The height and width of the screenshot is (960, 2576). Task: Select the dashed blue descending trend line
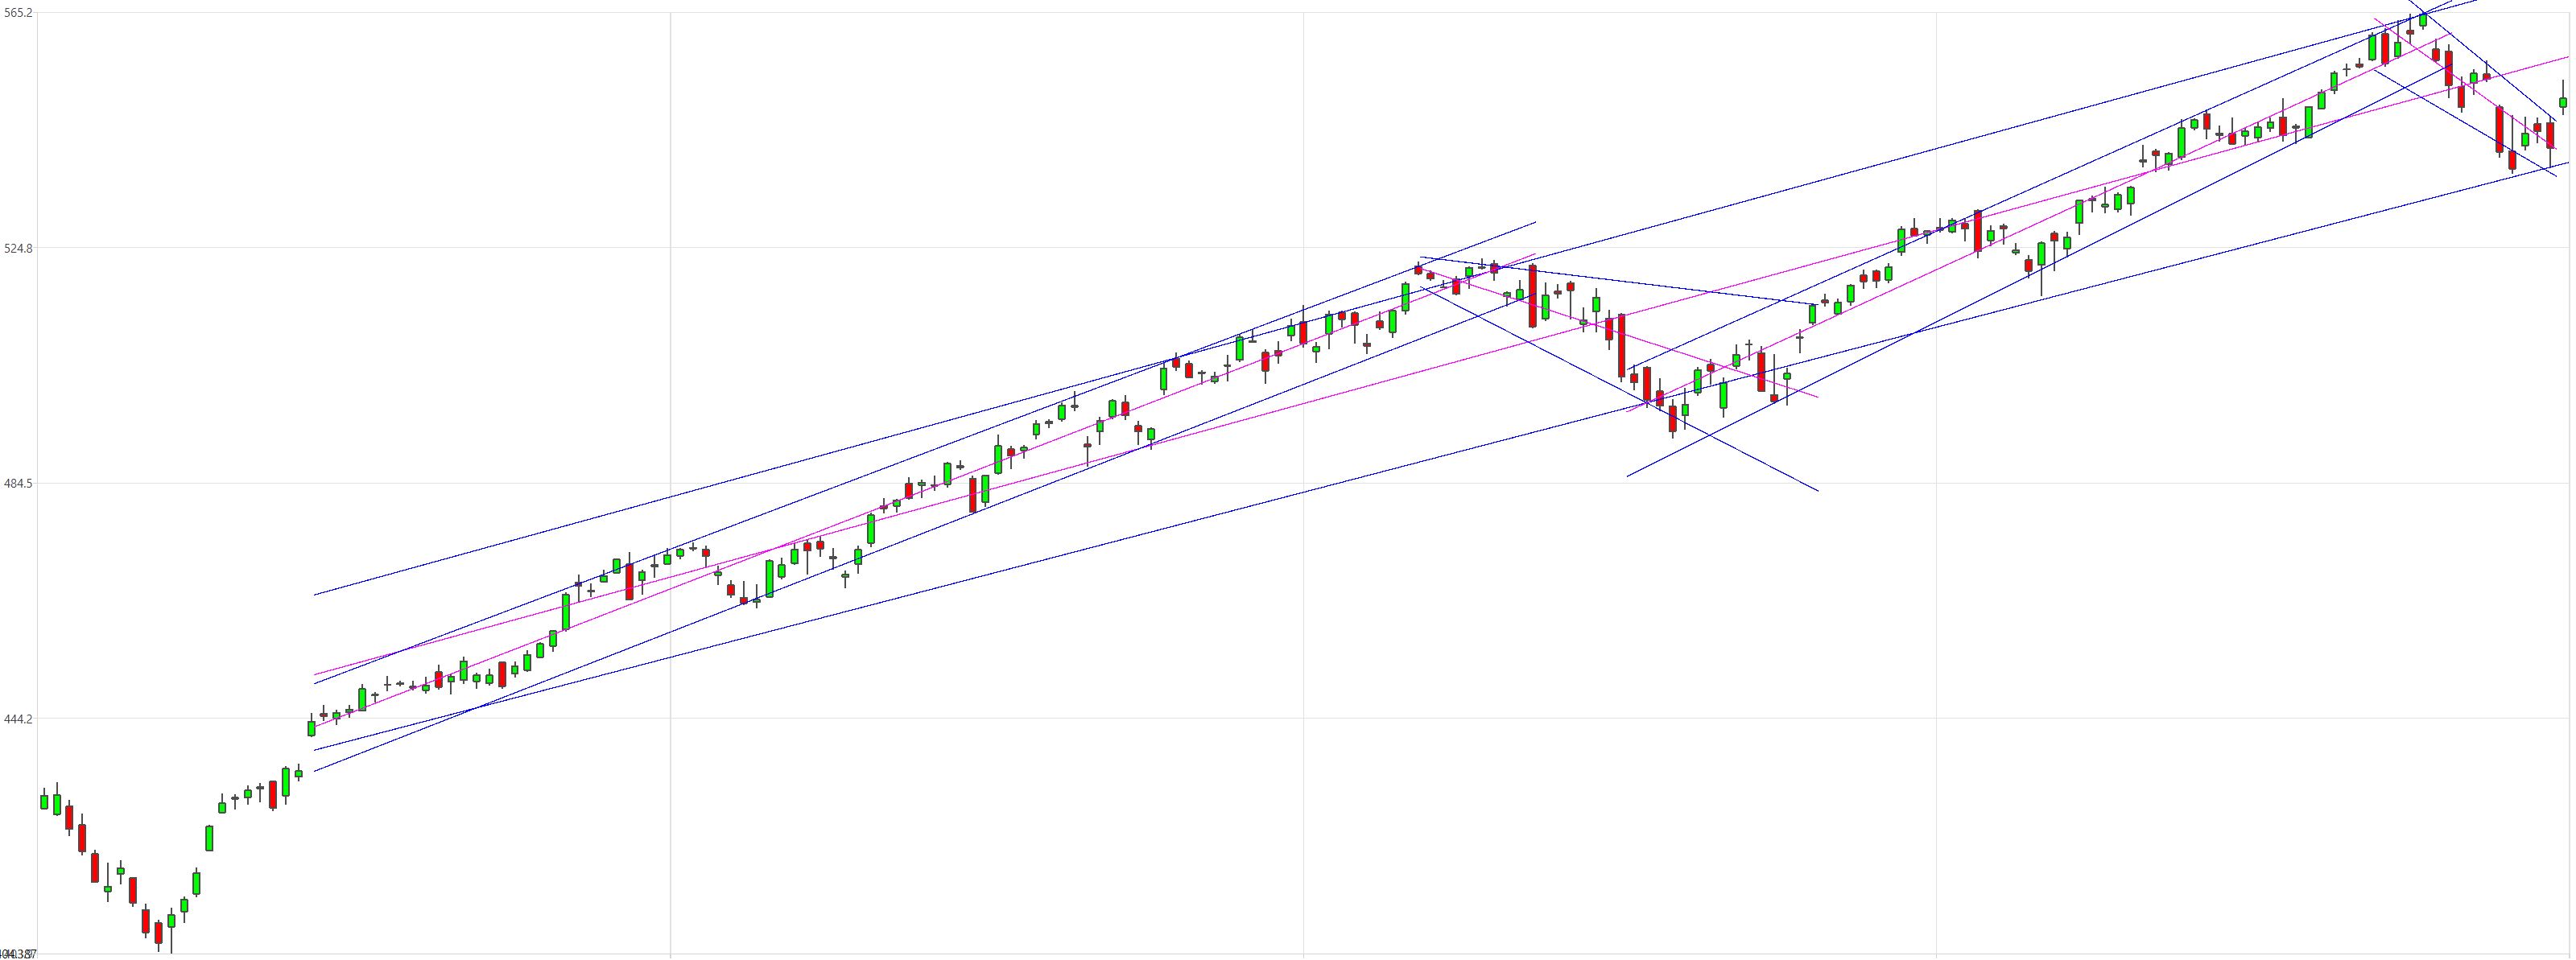coord(1617,281)
